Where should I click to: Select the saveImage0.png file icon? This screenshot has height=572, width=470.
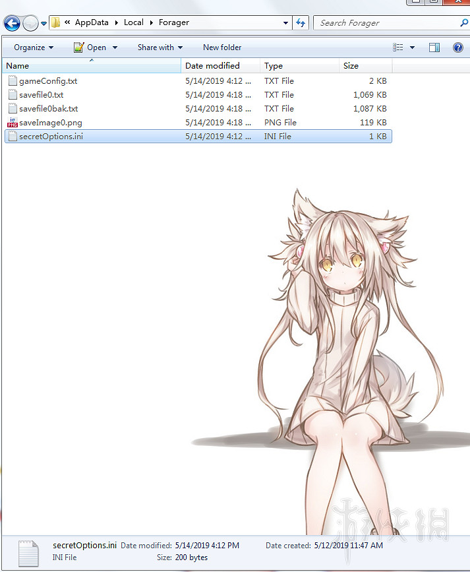pos(13,123)
